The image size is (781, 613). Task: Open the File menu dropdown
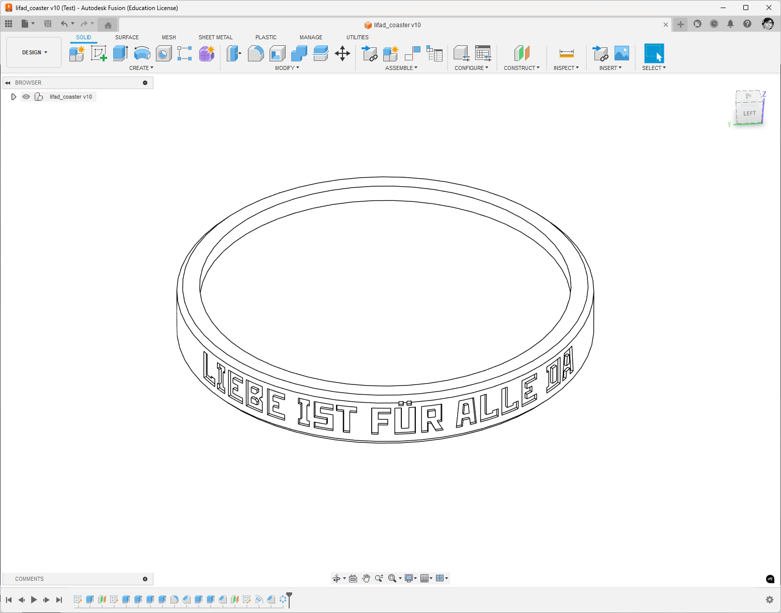(28, 24)
